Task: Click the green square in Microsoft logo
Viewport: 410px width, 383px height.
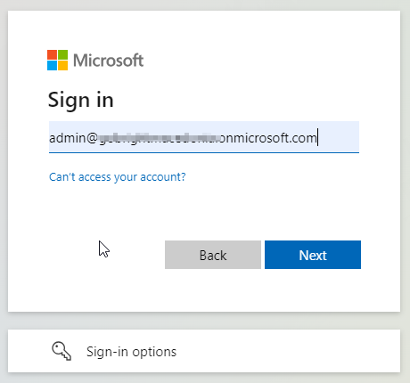Action: pyautogui.click(x=62, y=54)
